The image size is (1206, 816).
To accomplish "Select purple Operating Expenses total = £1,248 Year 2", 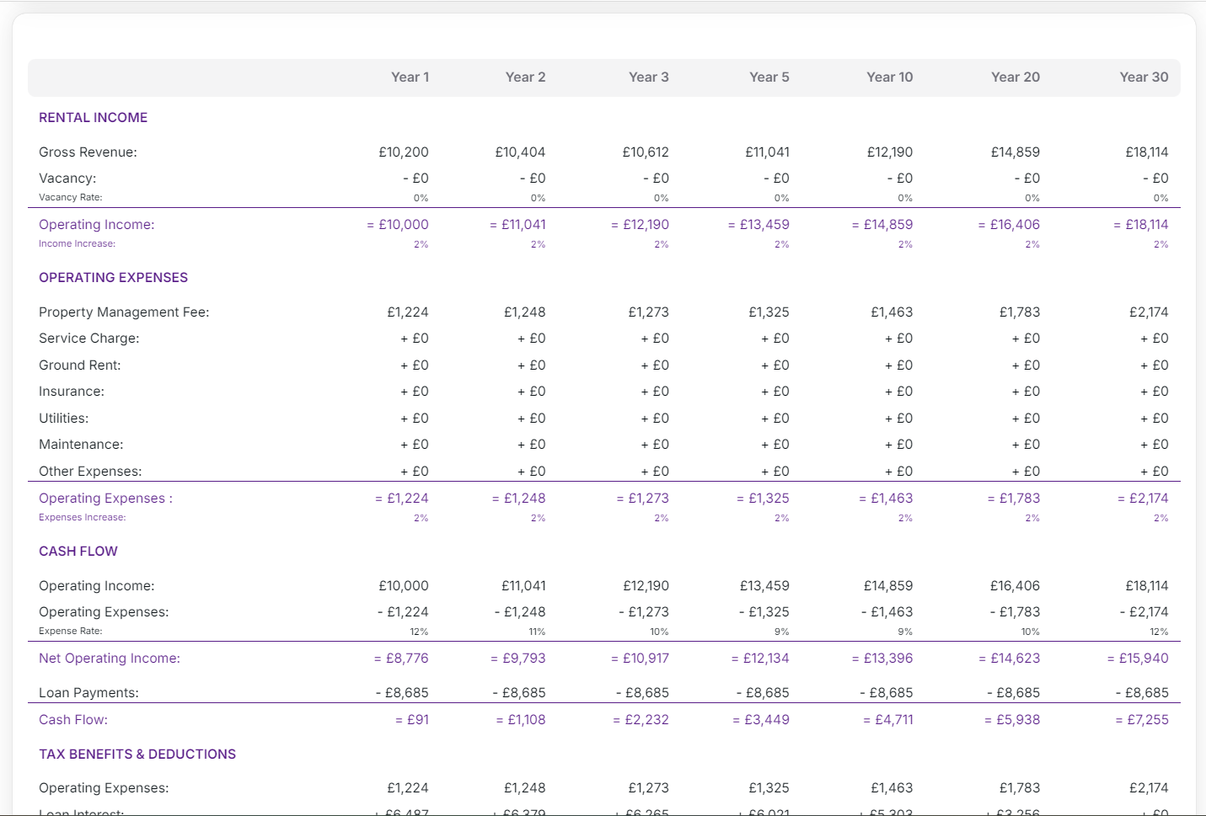I will (518, 499).
